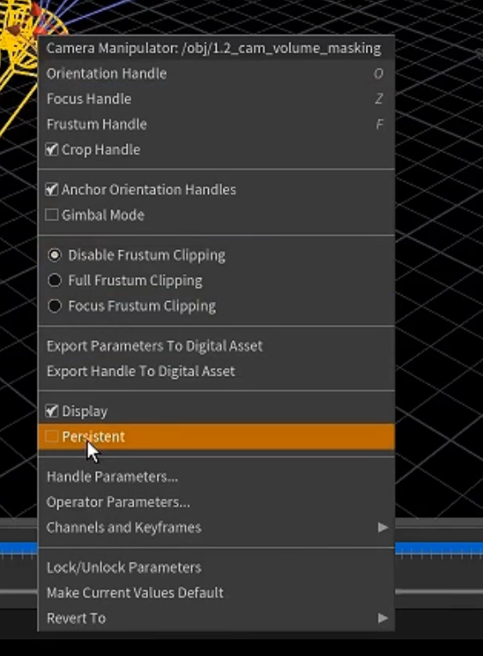Click Export Handle To Digital Asset

(x=217, y=371)
